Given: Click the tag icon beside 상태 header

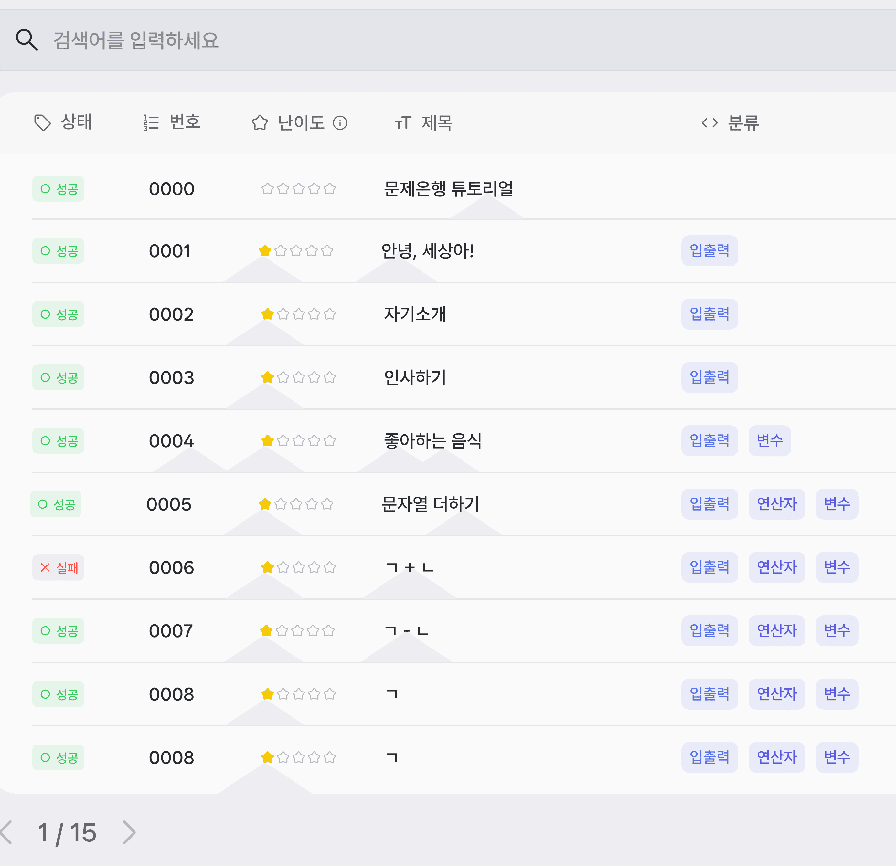Looking at the screenshot, I should point(43,122).
